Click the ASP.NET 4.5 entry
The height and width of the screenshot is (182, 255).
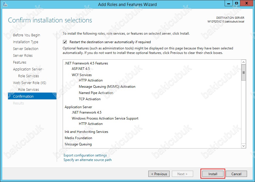point(81,69)
